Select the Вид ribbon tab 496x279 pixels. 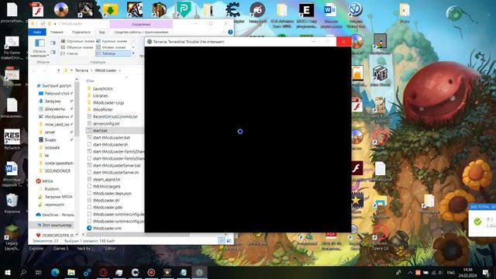[102, 32]
